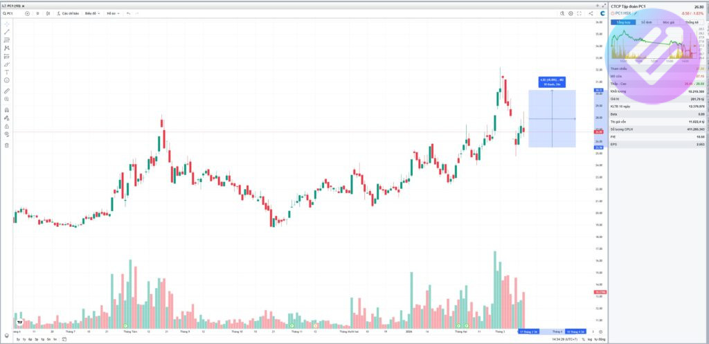709x344 pixels.
Task: Set chart range to 5y
Action: (18, 339)
